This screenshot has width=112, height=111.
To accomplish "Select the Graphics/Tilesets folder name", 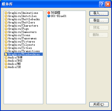I will tap(22, 45).
